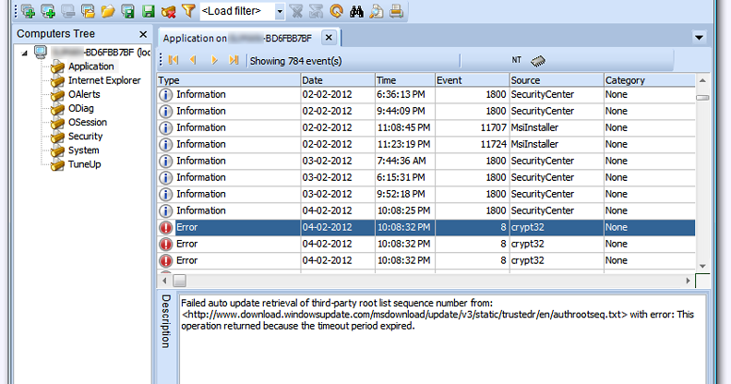The height and width of the screenshot is (384, 731).
Task: Clear the event log with red X icon
Action: click(168, 11)
